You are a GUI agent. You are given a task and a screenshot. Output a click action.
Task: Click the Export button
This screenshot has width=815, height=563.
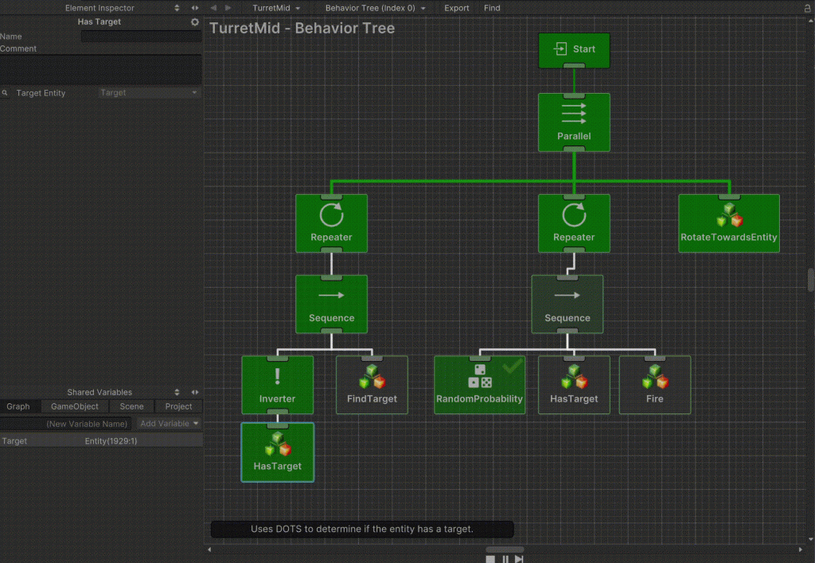(x=457, y=8)
